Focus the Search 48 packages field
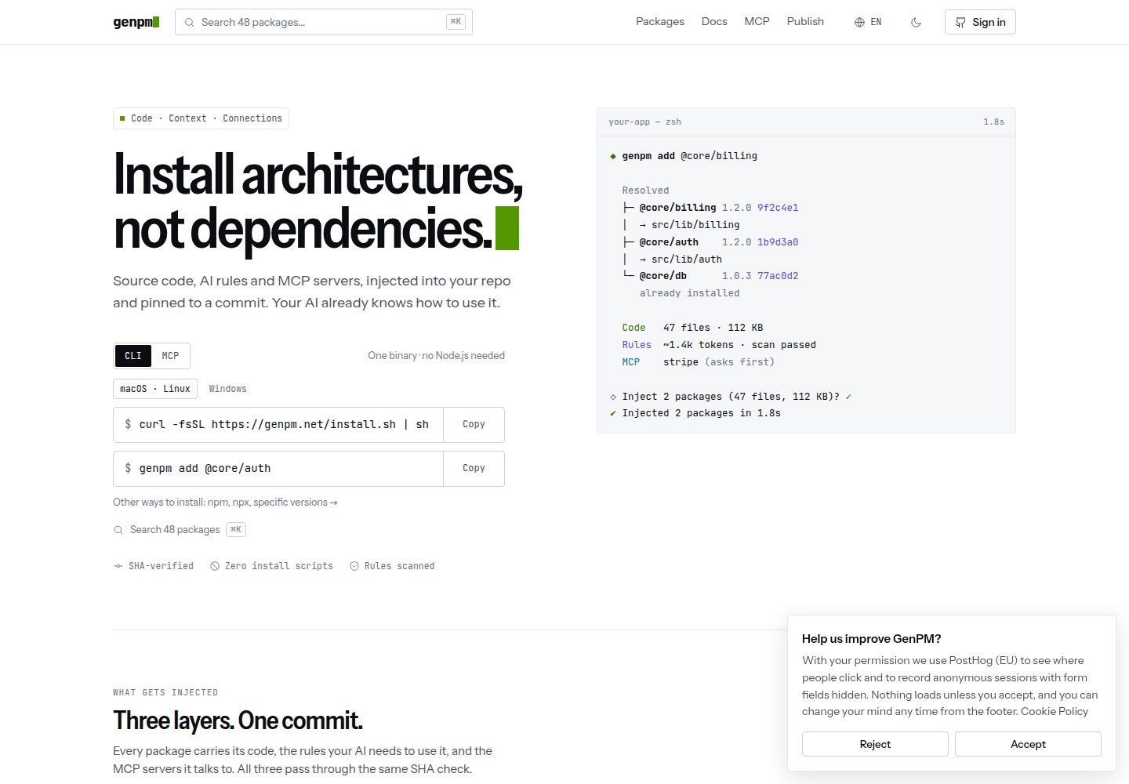 (x=324, y=22)
